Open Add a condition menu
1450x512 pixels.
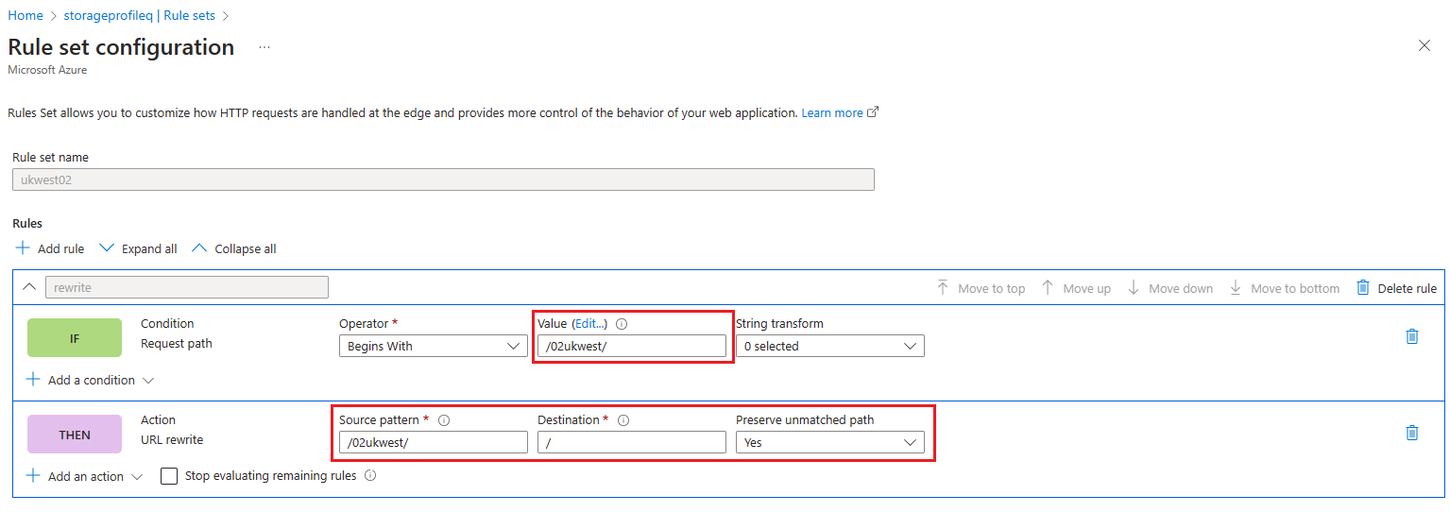pyautogui.click(x=90, y=380)
